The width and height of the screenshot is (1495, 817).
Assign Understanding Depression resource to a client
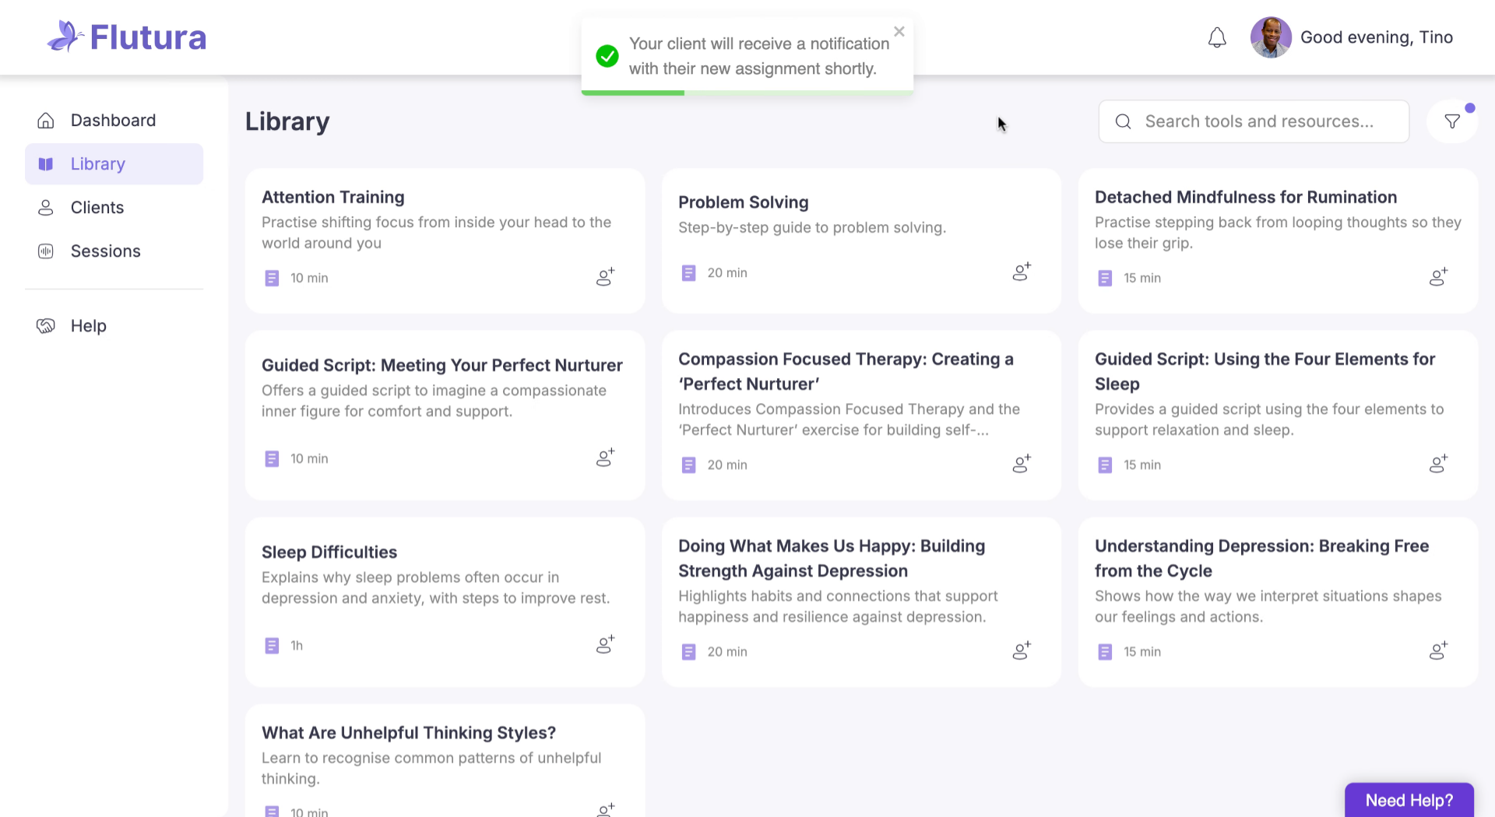pos(1438,650)
